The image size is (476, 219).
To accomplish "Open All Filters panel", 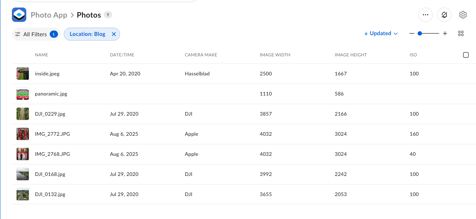I will click(35, 34).
